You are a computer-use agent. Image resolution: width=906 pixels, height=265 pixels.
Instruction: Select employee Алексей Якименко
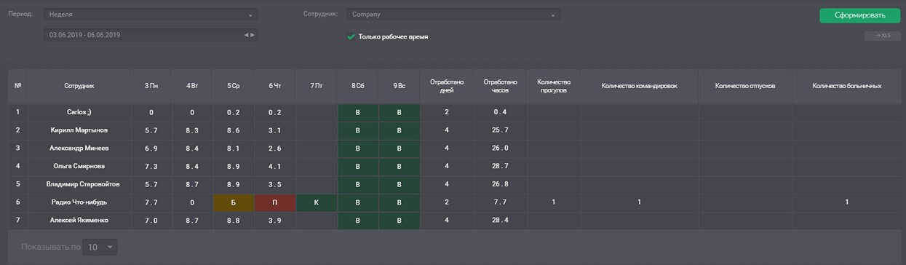pyautogui.click(x=79, y=220)
